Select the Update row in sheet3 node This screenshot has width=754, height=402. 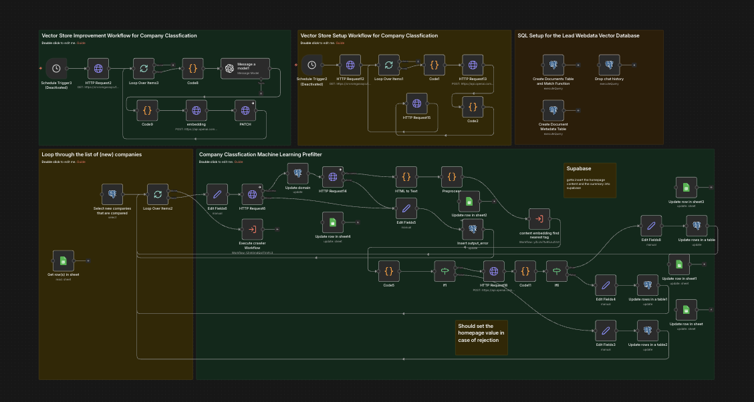[x=686, y=188]
